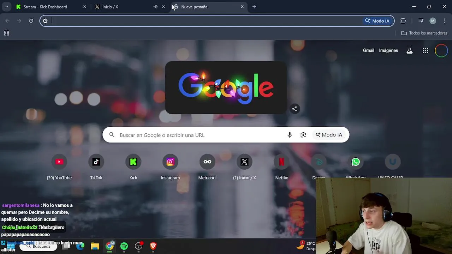Open the YouTube shortcut
The image size is (452, 254).
click(x=59, y=168)
